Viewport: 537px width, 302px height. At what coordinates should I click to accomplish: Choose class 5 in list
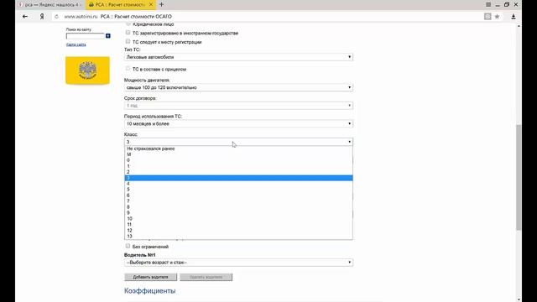click(x=238, y=190)
